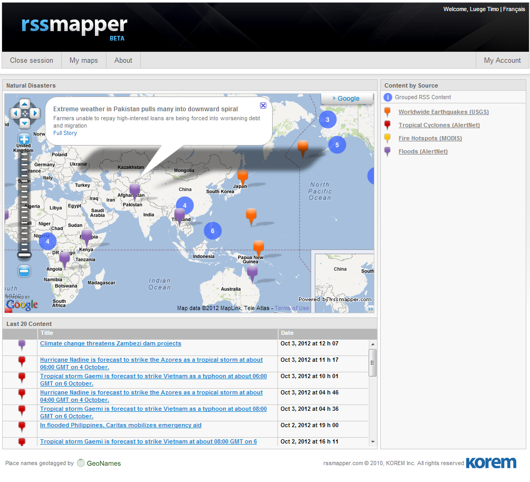
Task: Click the orange earthquake pin near the Aleutian Islands
Action: 303,148
